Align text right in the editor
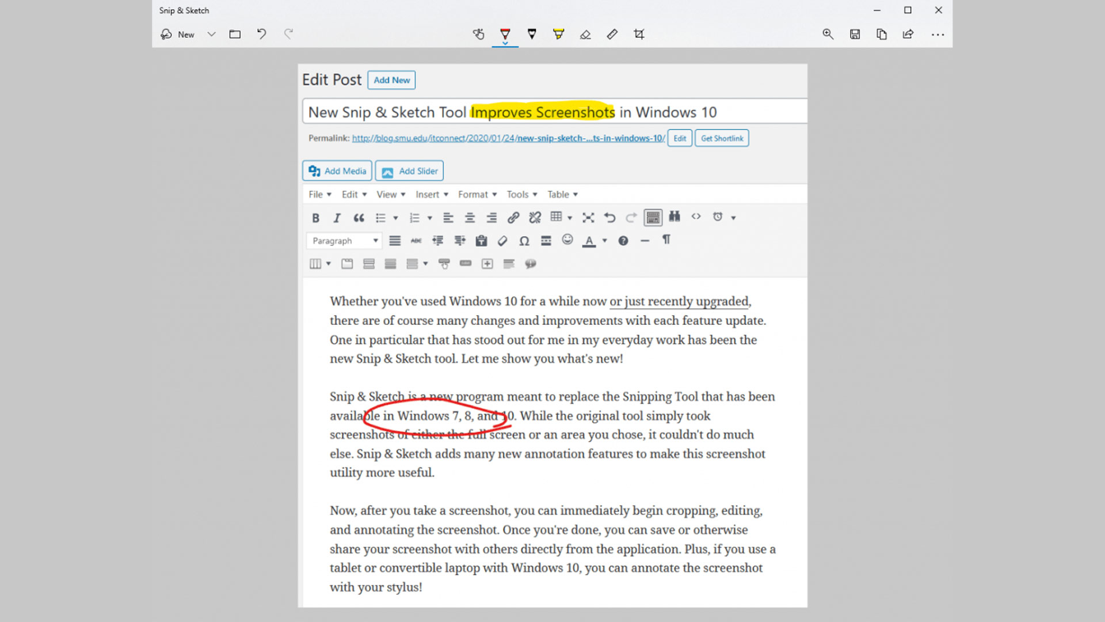Screen dimensions: 1105x622 491,218
